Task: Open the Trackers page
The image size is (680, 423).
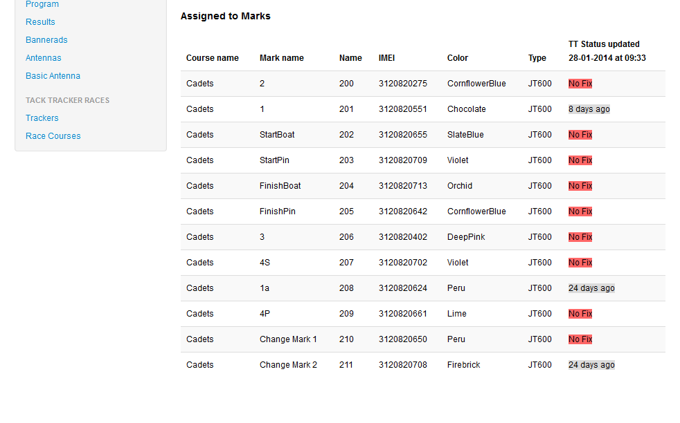Action: [42, 118]
